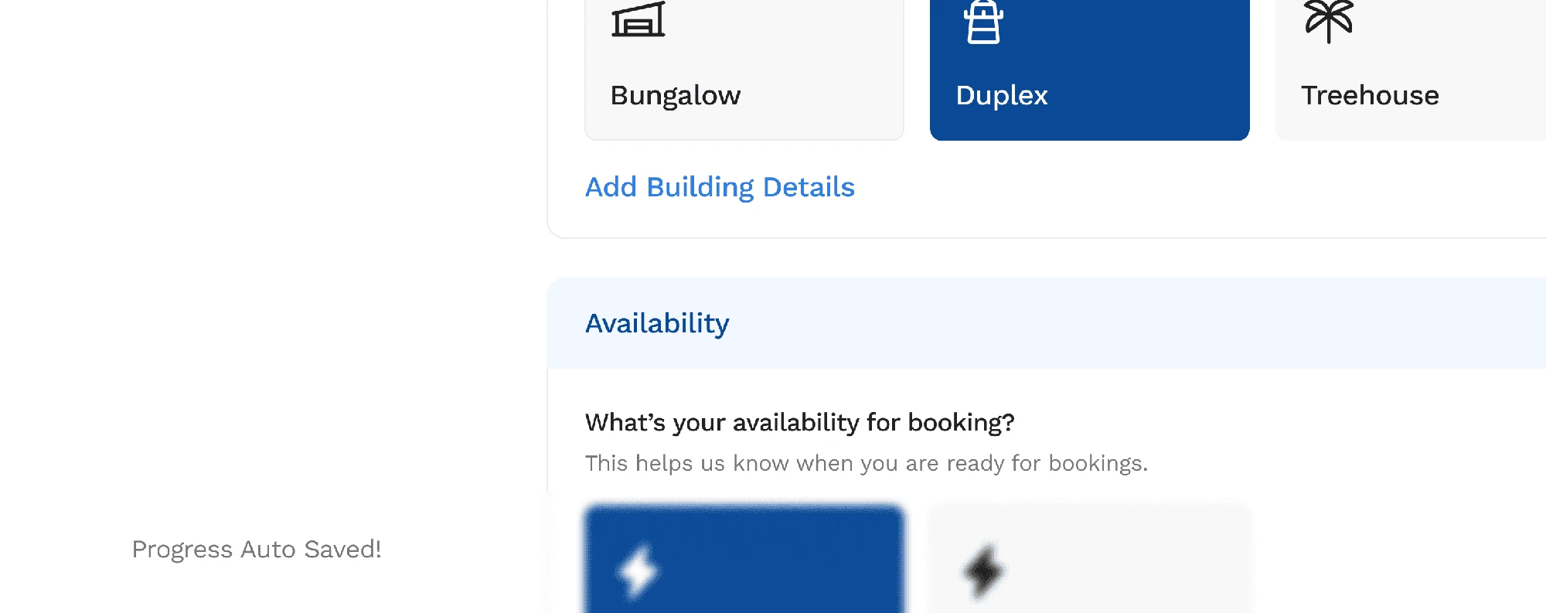1546x613 pixels.
Task: Open the Add Building Details link
Action: coord(720,187)
